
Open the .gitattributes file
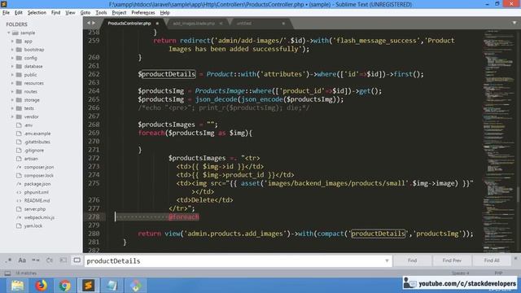[37, 142]
